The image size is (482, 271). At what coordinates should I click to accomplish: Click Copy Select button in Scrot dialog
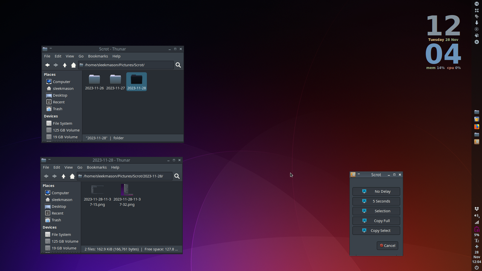tap(376, 230)
